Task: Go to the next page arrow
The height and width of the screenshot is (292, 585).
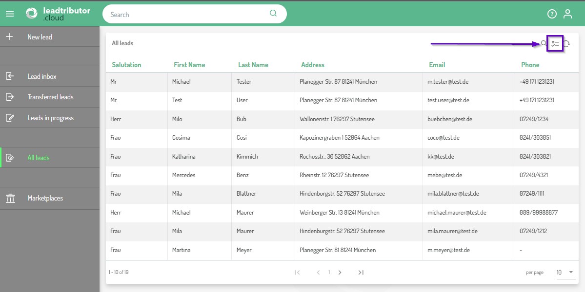Action: click(x=340, y=273)
